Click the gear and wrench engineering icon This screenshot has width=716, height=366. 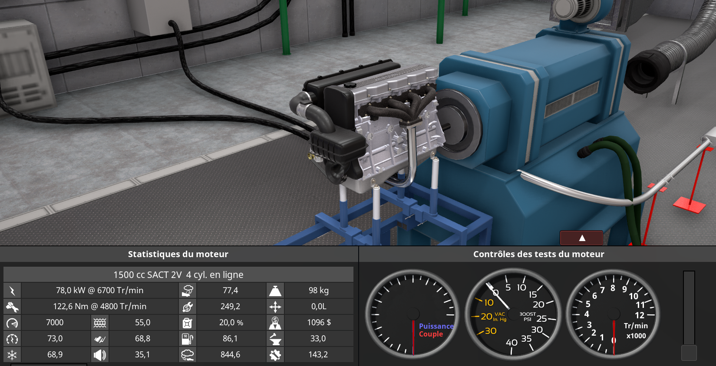coord(275,355)
